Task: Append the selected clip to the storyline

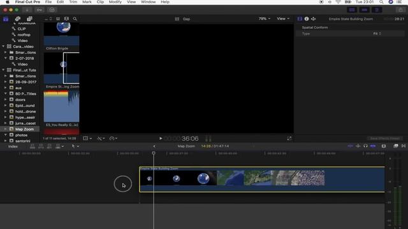Action: (49, 146)
